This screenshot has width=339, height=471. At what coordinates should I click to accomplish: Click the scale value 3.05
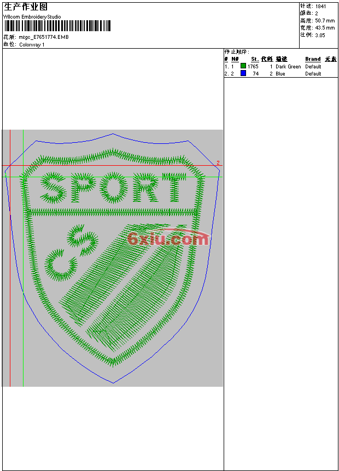click(320, 35)
